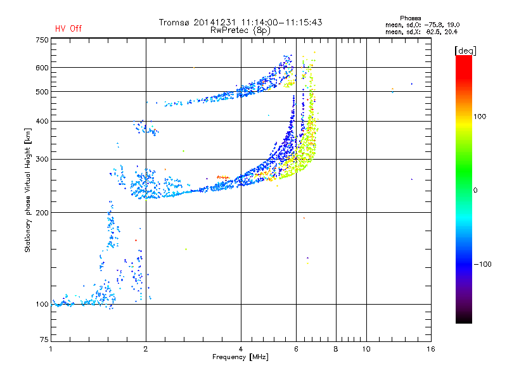The height and width of the screenshot is (380, 507).
Task: Click the y-axis label "Stationary phase Virtual Height [km]"
Action: coord(28,190)
